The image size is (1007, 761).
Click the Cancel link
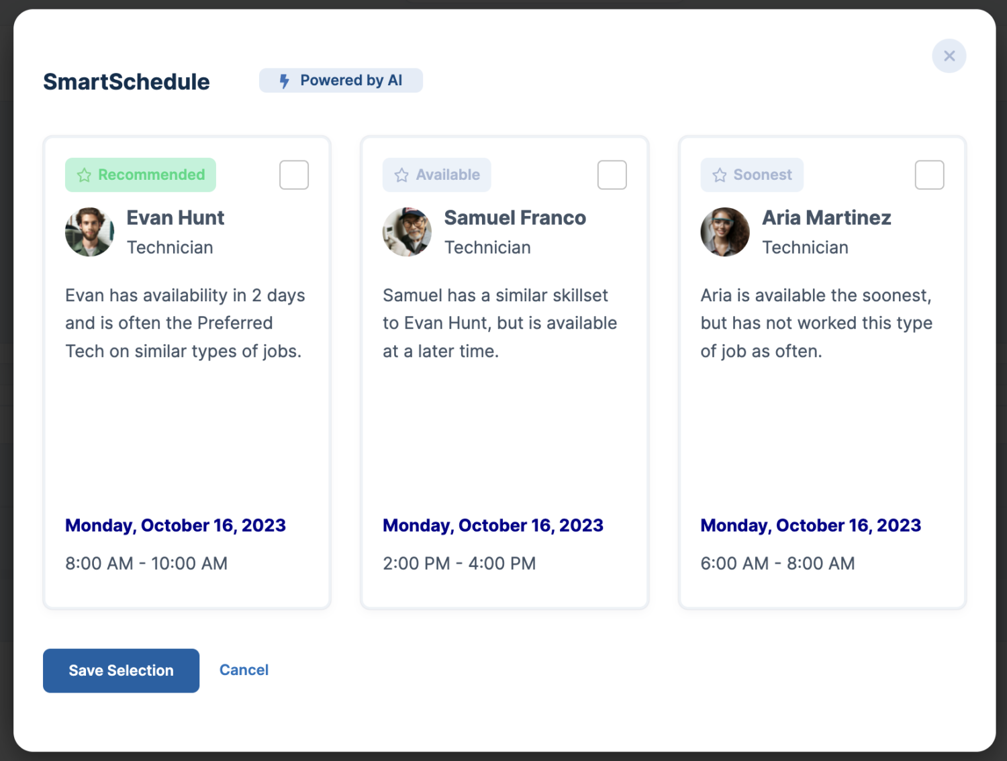244,670
